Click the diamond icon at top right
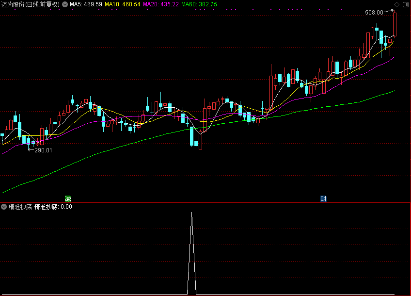 point(396,4)
